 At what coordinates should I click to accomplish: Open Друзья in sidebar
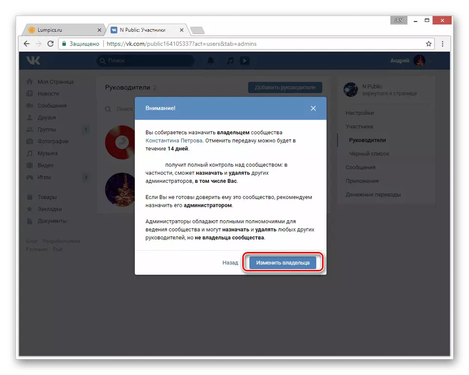click(x=47, y=118)
